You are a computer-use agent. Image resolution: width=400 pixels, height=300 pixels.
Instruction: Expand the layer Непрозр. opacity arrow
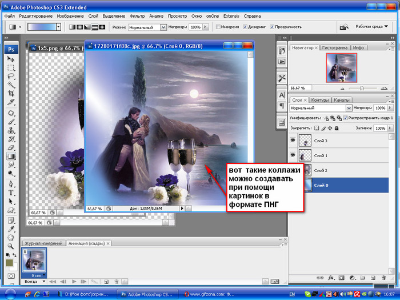[x=390, y=108]
